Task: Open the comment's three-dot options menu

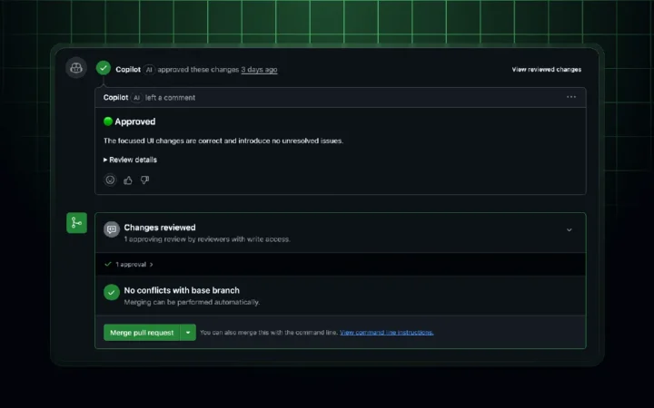Action: coord(571,97)
